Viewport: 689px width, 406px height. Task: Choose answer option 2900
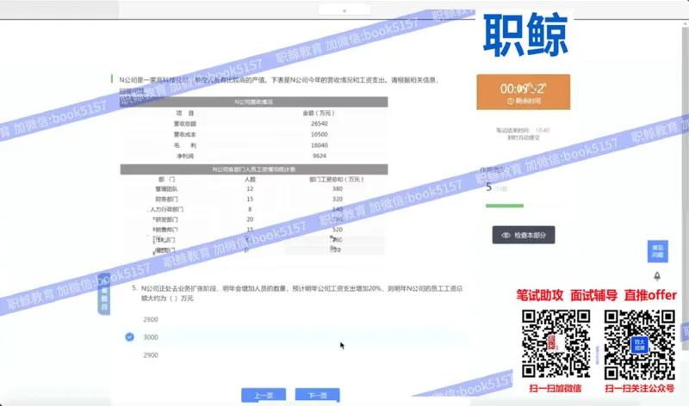coord(150,355)
